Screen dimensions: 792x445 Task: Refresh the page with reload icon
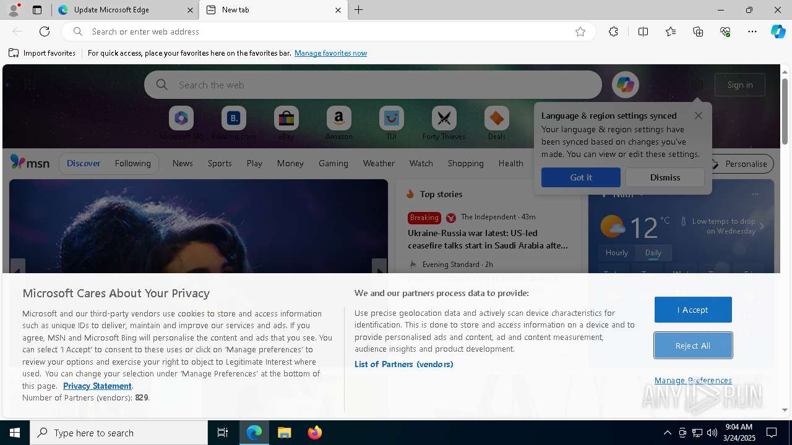click(45, 32)
